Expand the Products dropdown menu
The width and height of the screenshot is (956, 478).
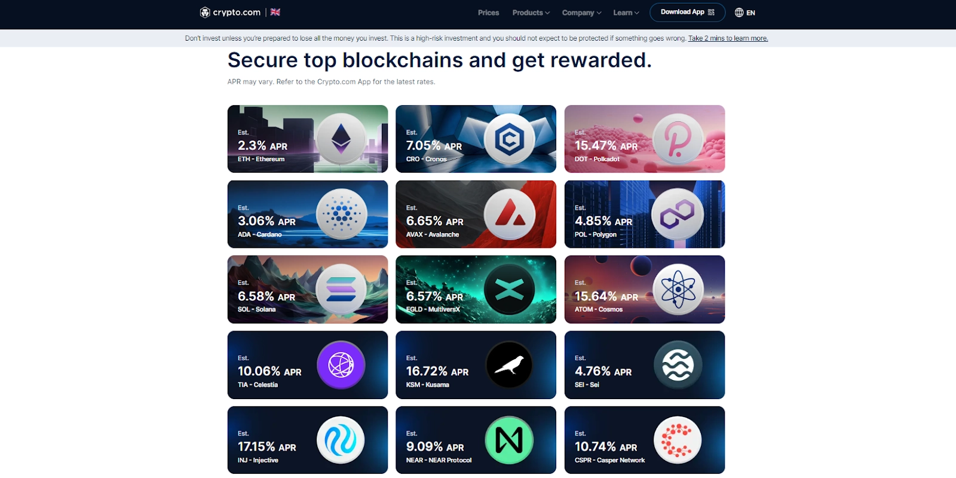(531, 13)
